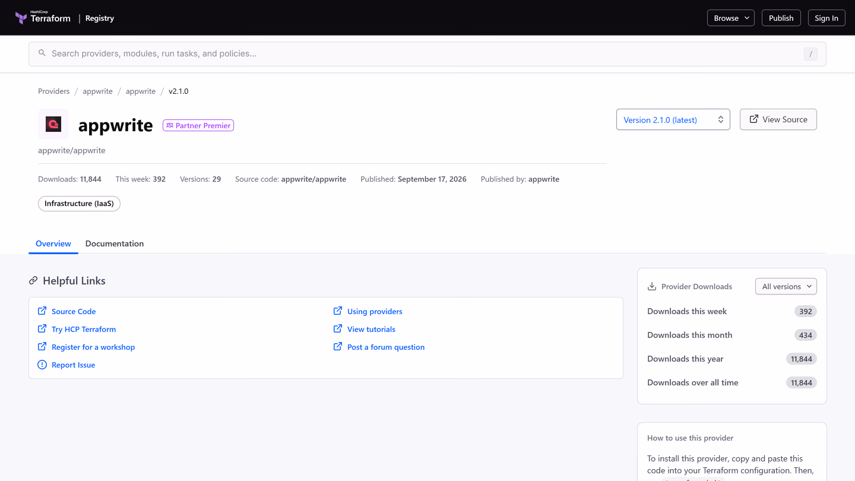This screenshot has width=855, height=481.
Task: Click the Sign In button
Action: (x=826, y=18)
